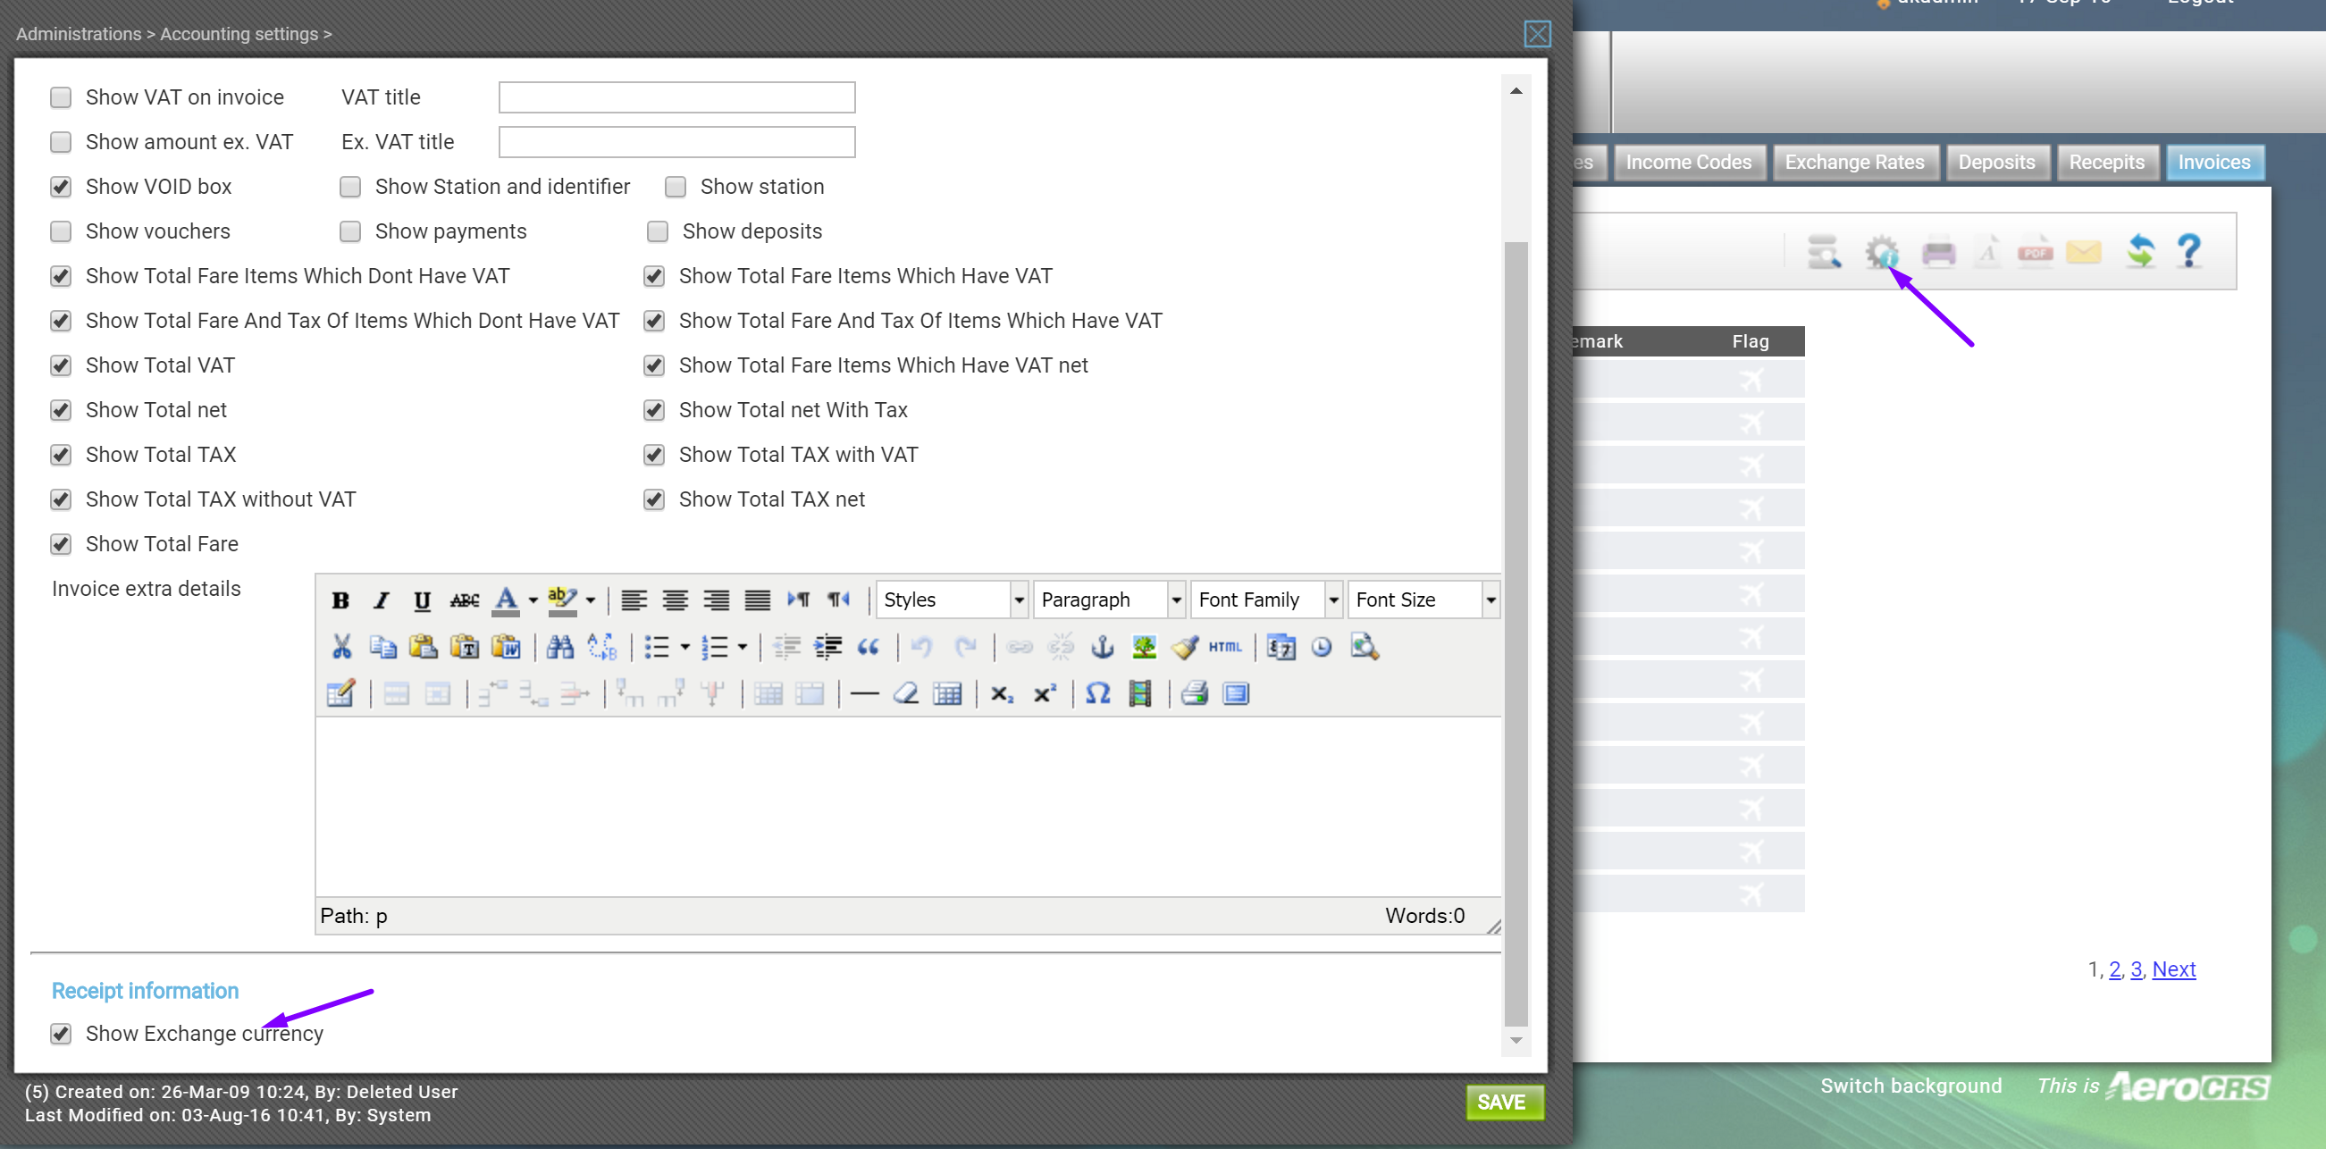2326x1149 pixels.
Task: Insert a horizontal rule line
Action: click(864, 694)
